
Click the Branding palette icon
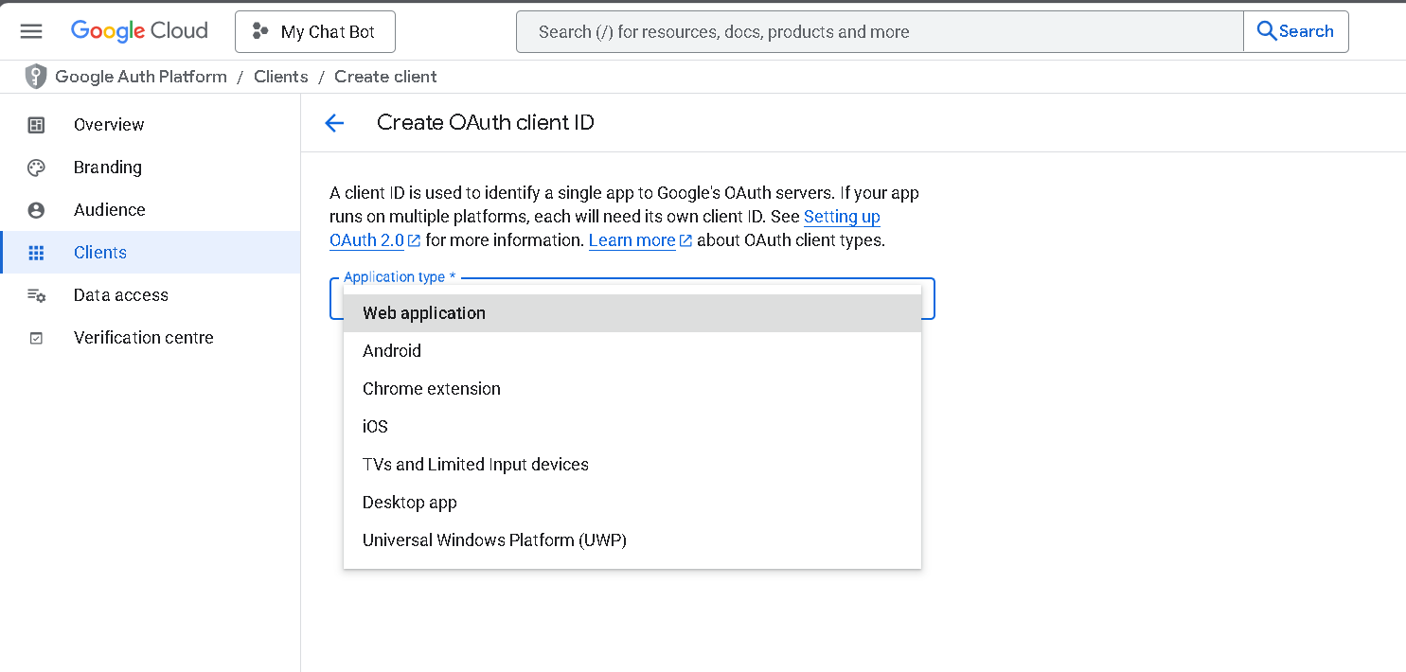tap(36, 168)
